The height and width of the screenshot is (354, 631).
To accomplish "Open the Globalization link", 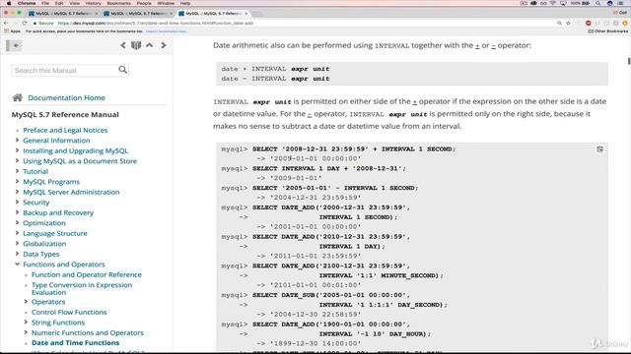I will 44,244.
